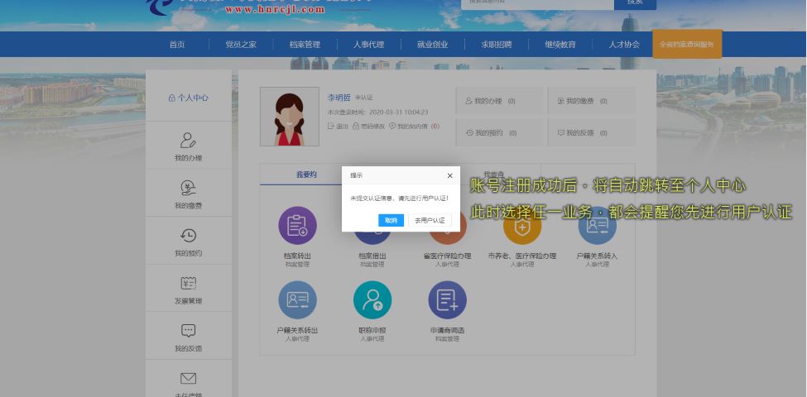Viewport: 807px width, 397px height.
Task: Select purple 档案转出 service icon
Action: (x=297, y=225)
